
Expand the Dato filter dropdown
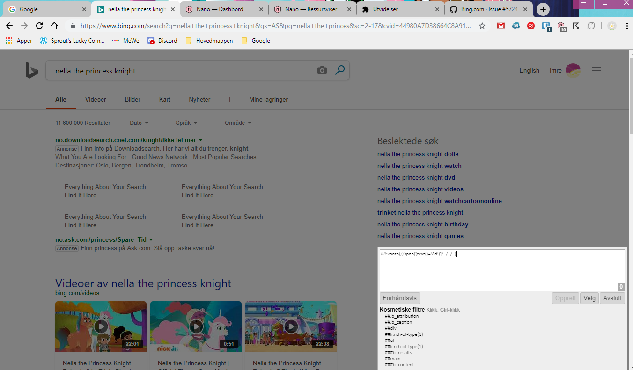[x=139, y=123]
